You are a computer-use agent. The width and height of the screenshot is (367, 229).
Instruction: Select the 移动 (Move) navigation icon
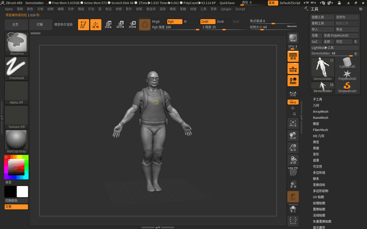click(293, 136)
